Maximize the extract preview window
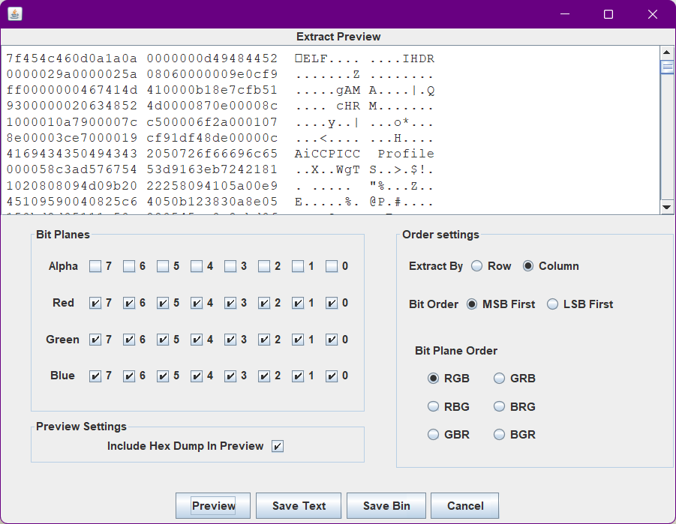 click(x=608, y=14)
